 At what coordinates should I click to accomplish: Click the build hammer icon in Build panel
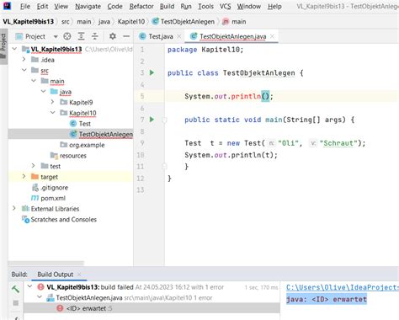[x=16, y=289]
